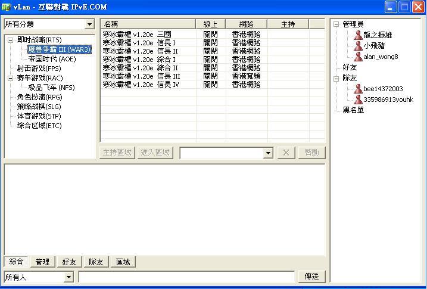Image resolution: width=427 pixels, height=289 pixels.
Task: Close the vLan window
Action: coord(418,7)
